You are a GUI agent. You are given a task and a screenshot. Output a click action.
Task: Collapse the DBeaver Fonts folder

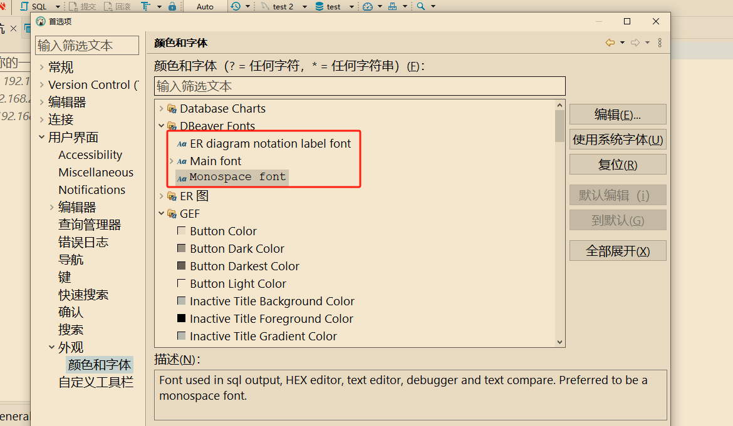[x=161, y=126]
